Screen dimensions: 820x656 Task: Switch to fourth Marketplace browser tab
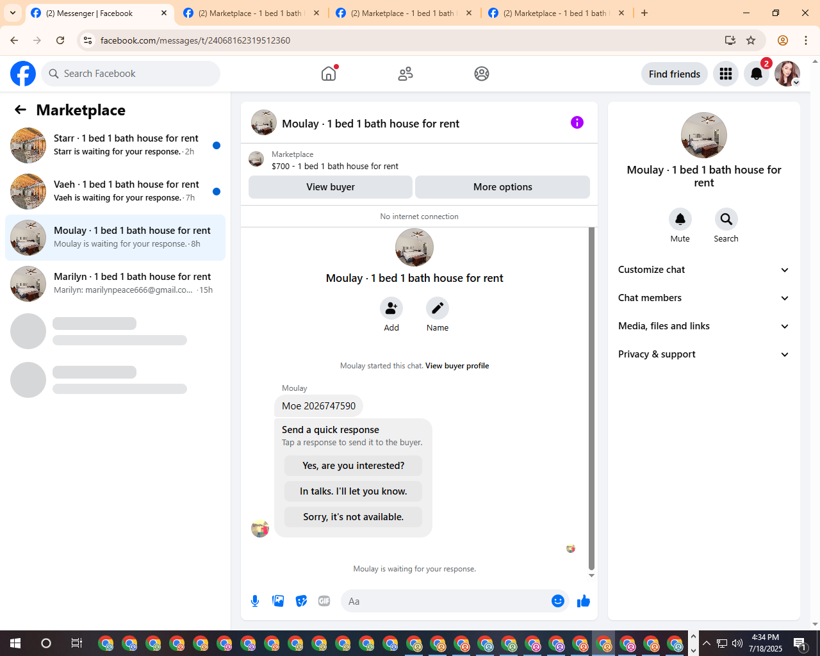pyautogui.click(x=557, y=13)
